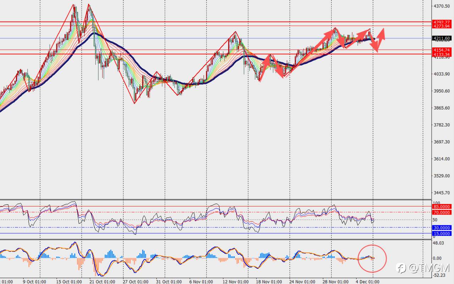This screenshot has width=454, height=284.
Task: Click the 4370.50 price axis value
Action: point(442,6)
